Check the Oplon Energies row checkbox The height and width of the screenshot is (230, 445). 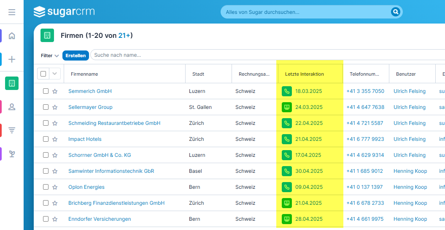pyautogui.click(x=46, y=187)
